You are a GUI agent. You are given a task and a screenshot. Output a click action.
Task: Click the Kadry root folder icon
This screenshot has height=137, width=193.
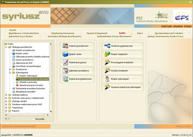coord(6,44)
